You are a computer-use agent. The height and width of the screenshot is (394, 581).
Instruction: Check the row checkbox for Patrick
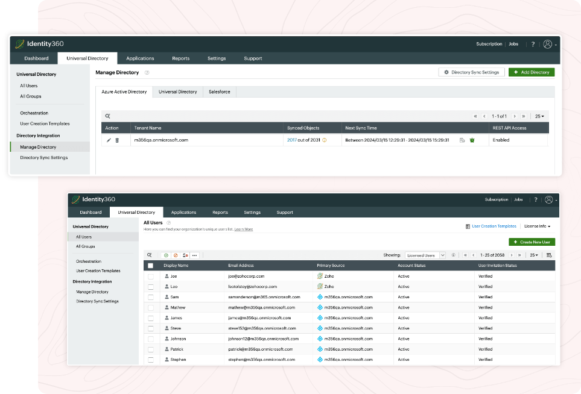coord(150,349)
